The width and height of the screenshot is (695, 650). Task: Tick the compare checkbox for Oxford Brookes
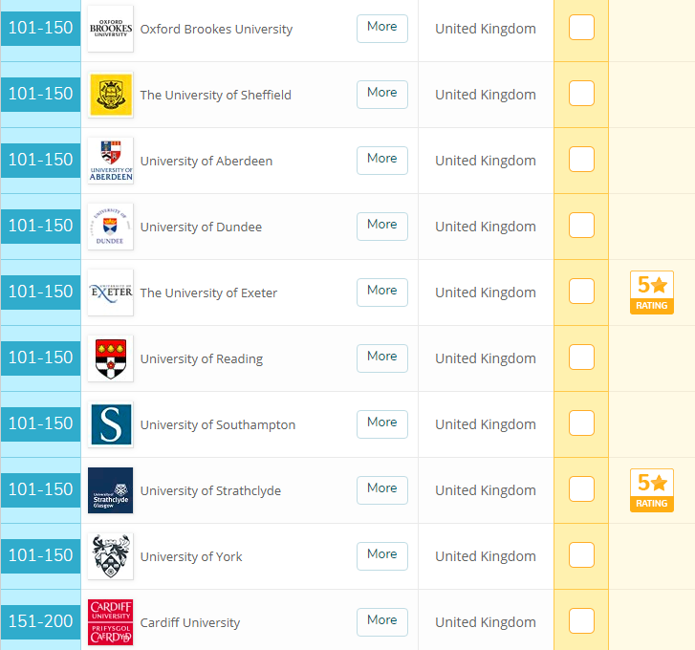[x=581, y=28]
